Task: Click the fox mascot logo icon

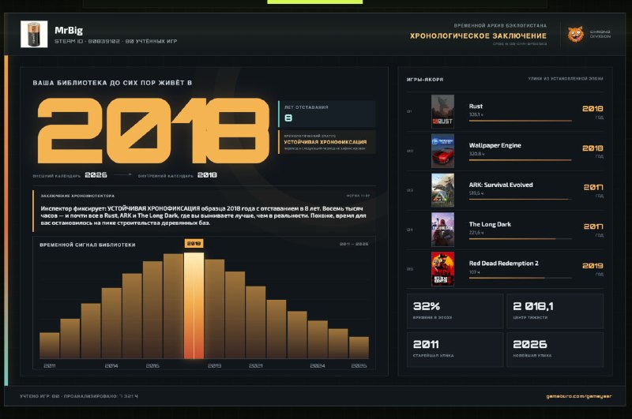Action: coord(576,35)
